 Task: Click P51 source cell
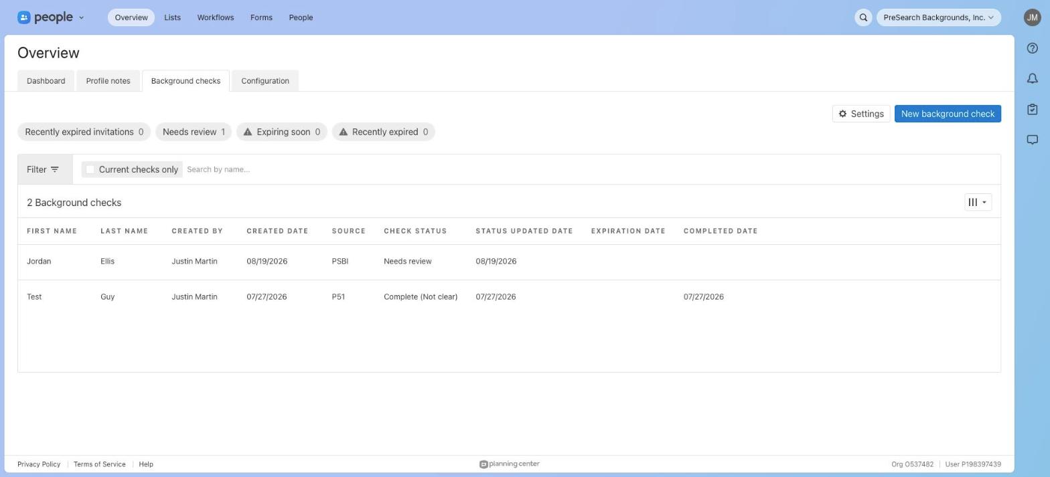tap(338, 297)
